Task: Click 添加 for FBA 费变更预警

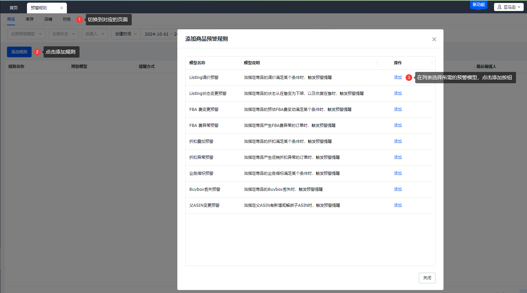Action: point(398,110)
